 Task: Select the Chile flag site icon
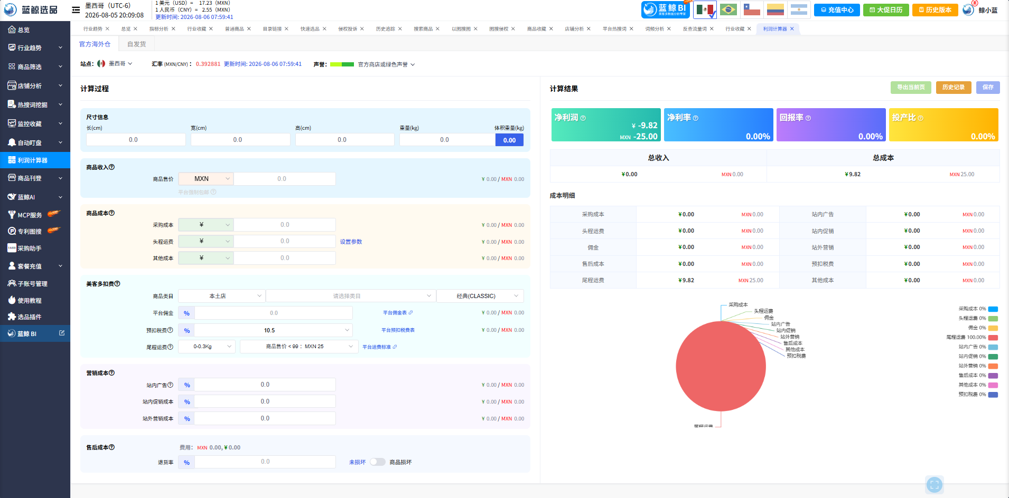coord(752,9)
